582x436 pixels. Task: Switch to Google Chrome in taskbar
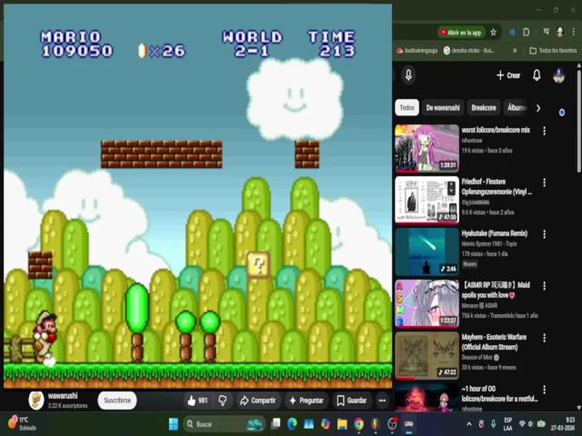(359, 424)
